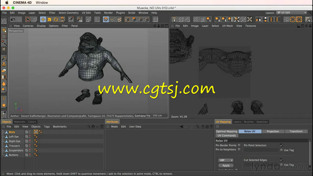Open the UV Edit menu
The height and width of the screenshot is (176, 313).
click(86, 13)
